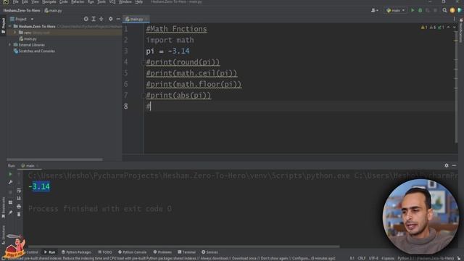The image size is (464, 261).
Task: Toggle soft-wrap in Run console
Action: pyautogui.click(x=19, y=190)
